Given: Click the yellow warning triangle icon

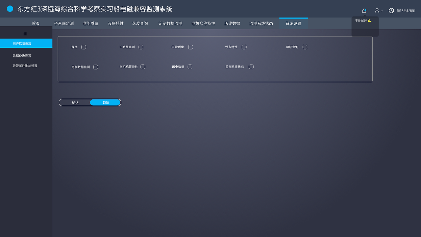Looking at the screenshot, I should click(369, 20).
